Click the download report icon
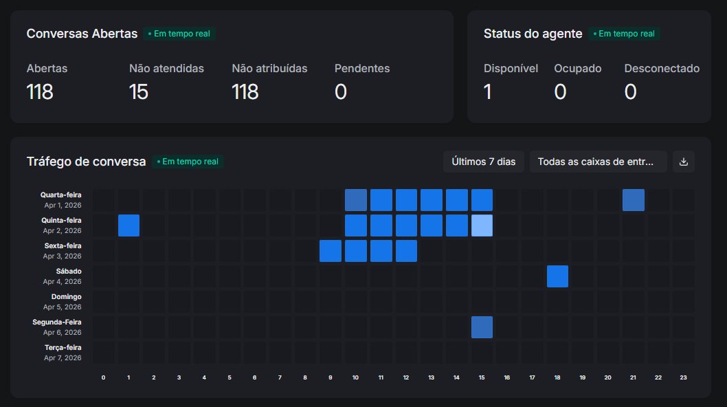The height and width of the screenshot is (407, 727). [684, 162]
